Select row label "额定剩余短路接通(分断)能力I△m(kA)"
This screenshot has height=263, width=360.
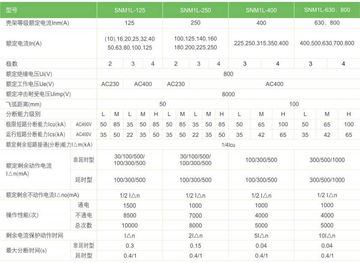(49, 145)
